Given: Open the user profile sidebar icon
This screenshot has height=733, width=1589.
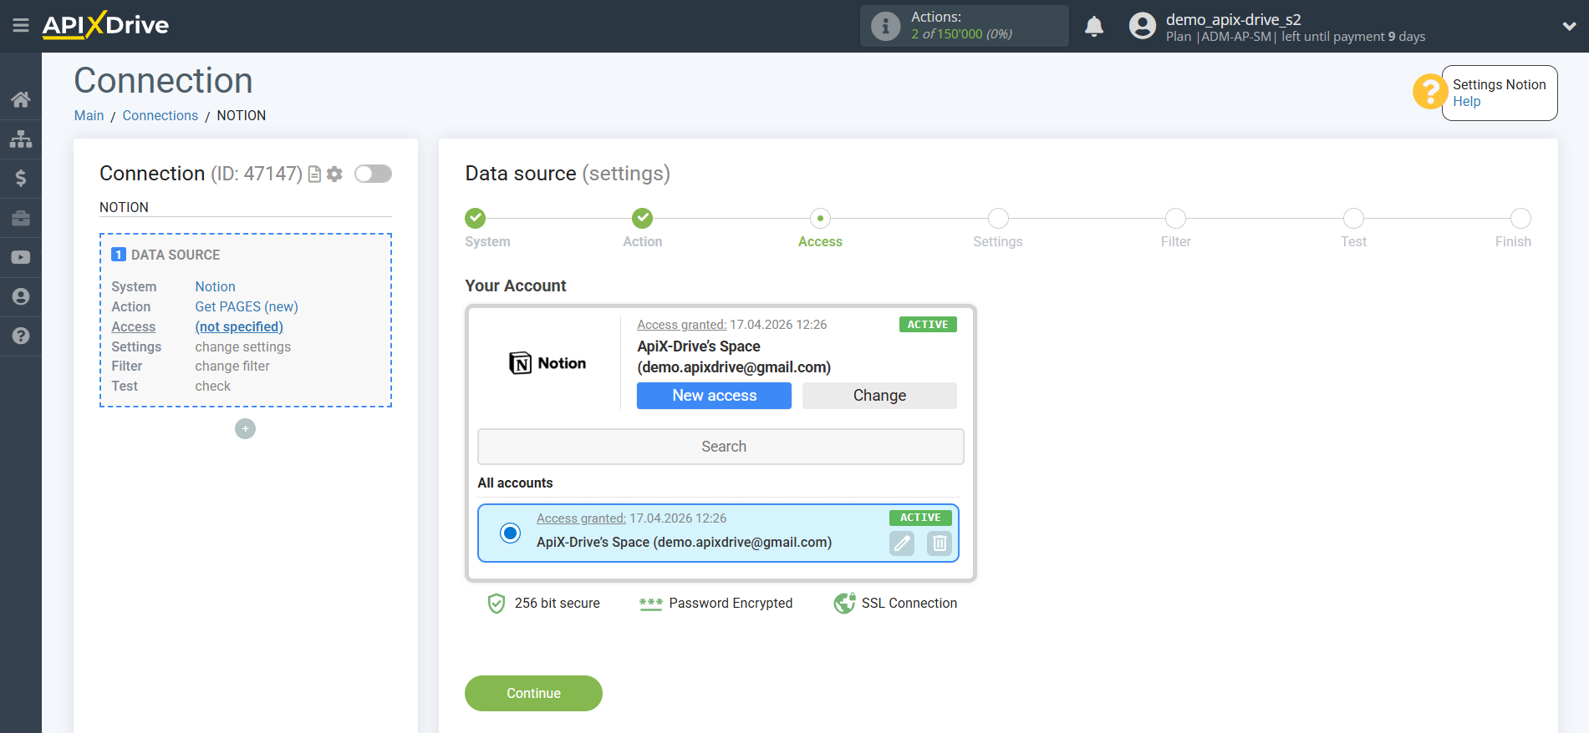Looking at the screenshot, I should [21, 296].
